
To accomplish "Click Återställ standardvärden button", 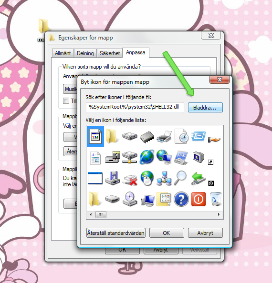I will point(116,233).
